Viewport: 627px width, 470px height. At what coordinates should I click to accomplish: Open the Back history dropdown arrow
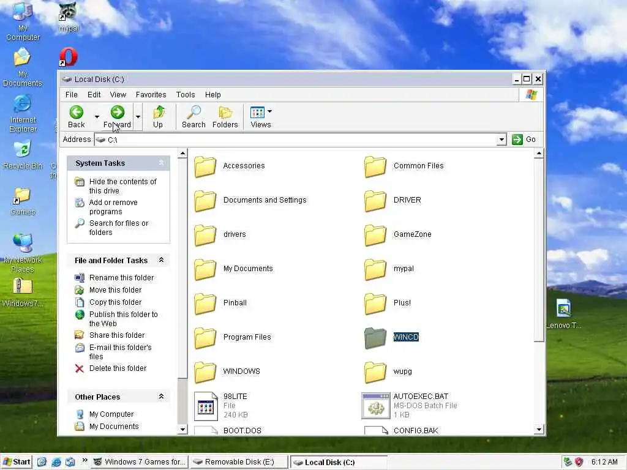(x=97, y=117)
